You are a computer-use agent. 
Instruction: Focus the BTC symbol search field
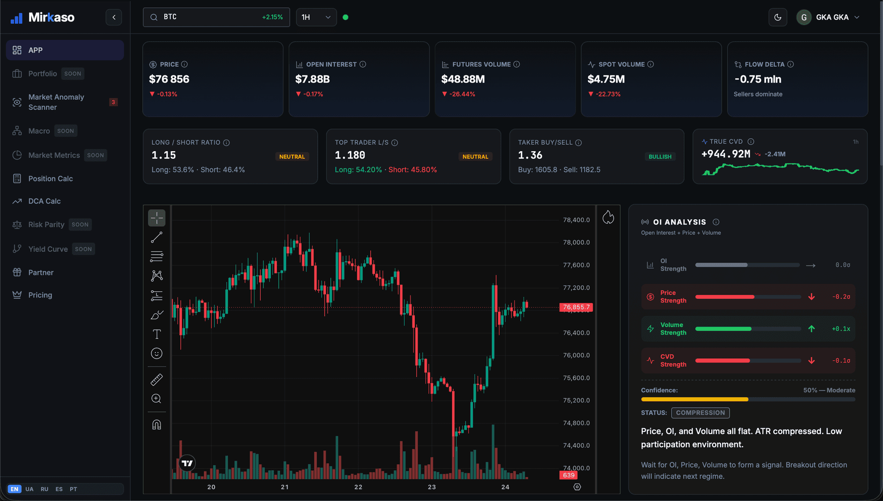pos(216,17)
